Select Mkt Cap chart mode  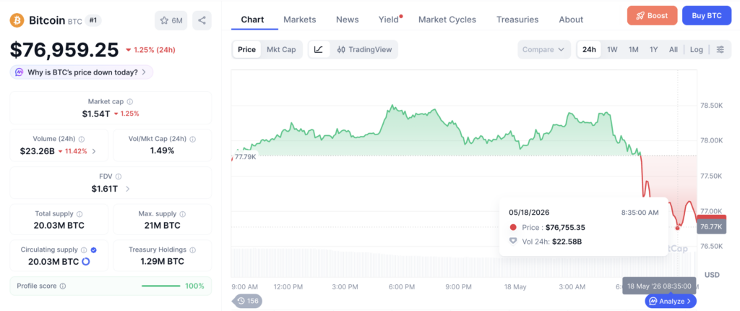281,50
